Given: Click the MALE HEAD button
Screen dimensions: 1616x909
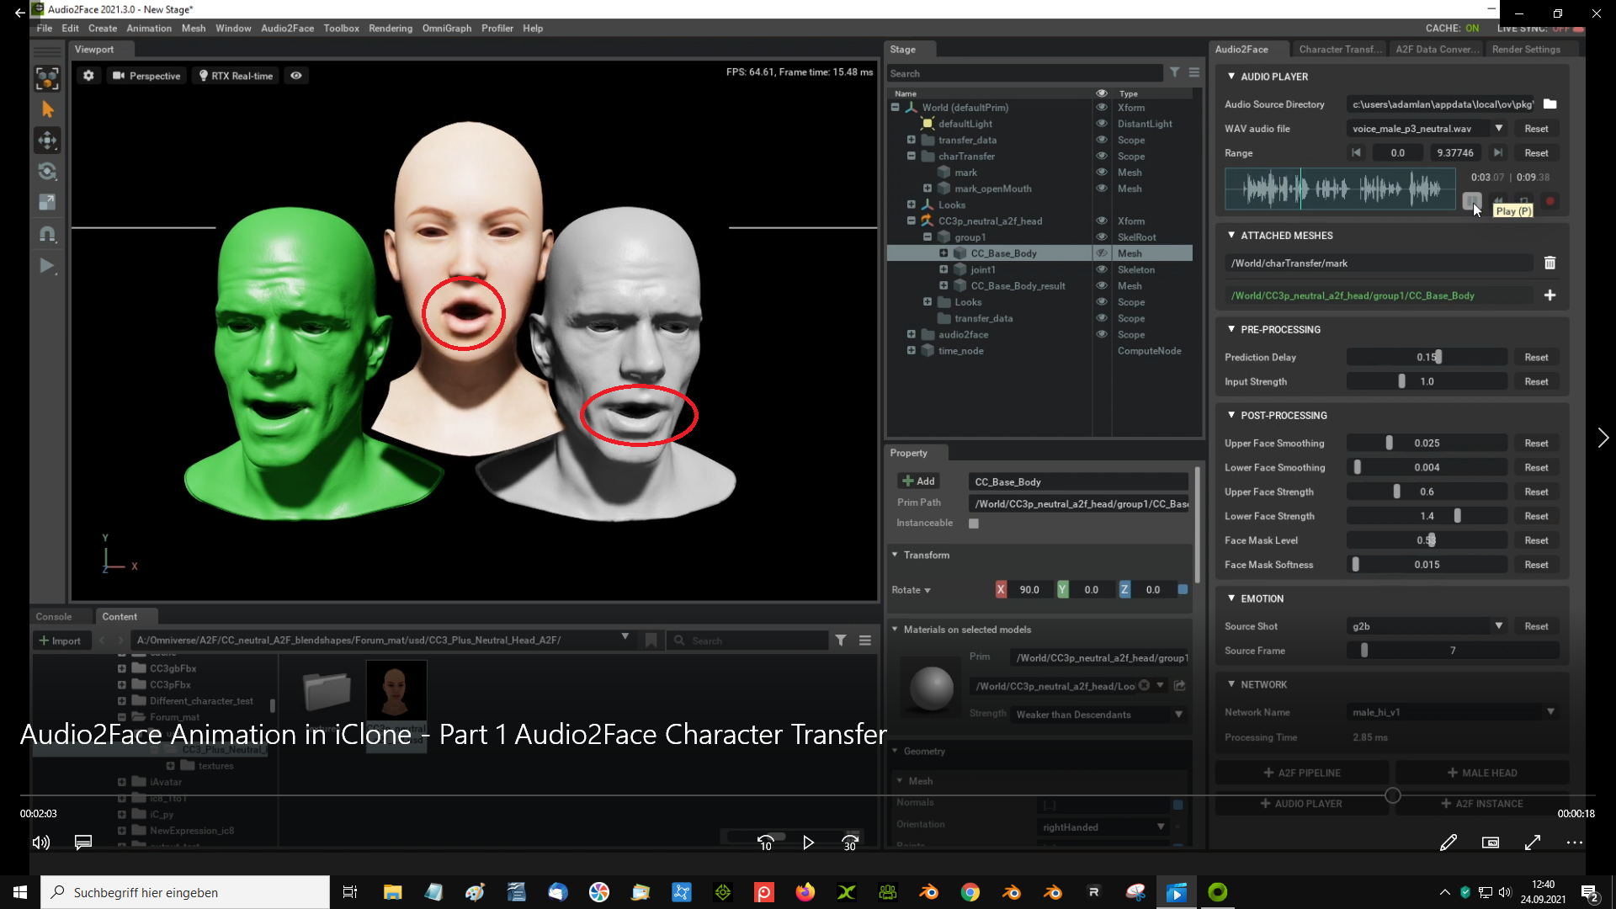Looking at the screenshot, I should [1482, 773].
